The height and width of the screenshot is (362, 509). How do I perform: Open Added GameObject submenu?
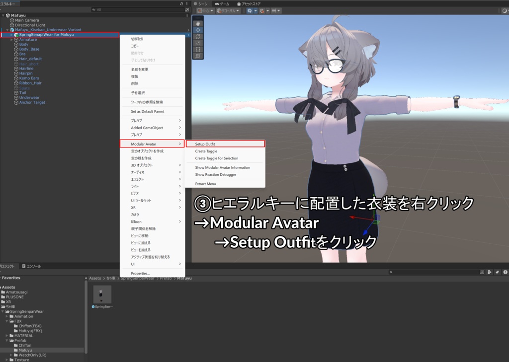point(152,128)
